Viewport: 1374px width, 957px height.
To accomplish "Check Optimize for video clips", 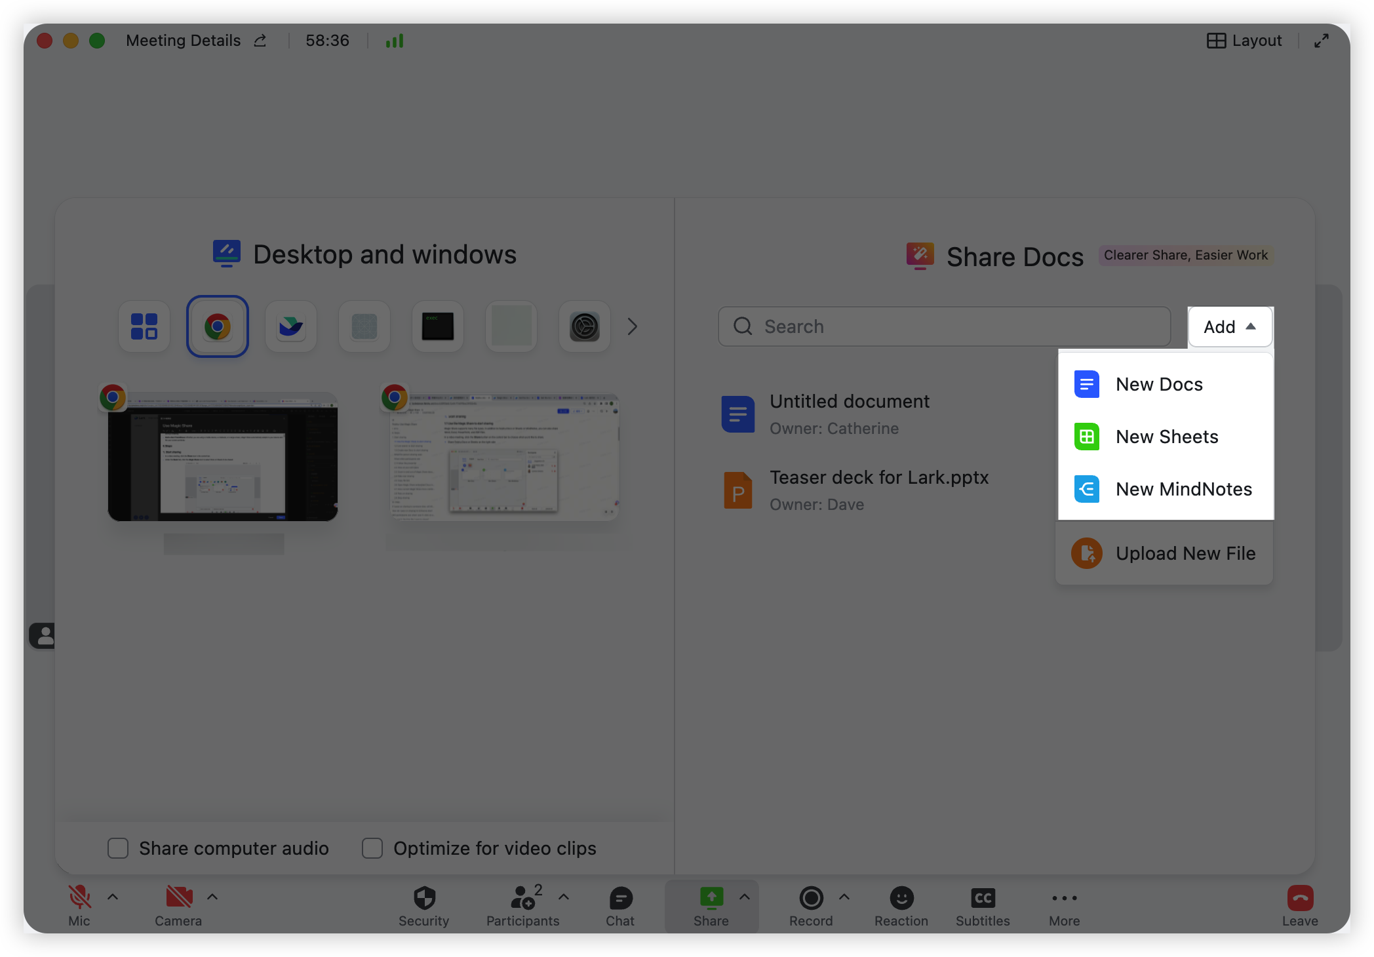I will (372, 848).
